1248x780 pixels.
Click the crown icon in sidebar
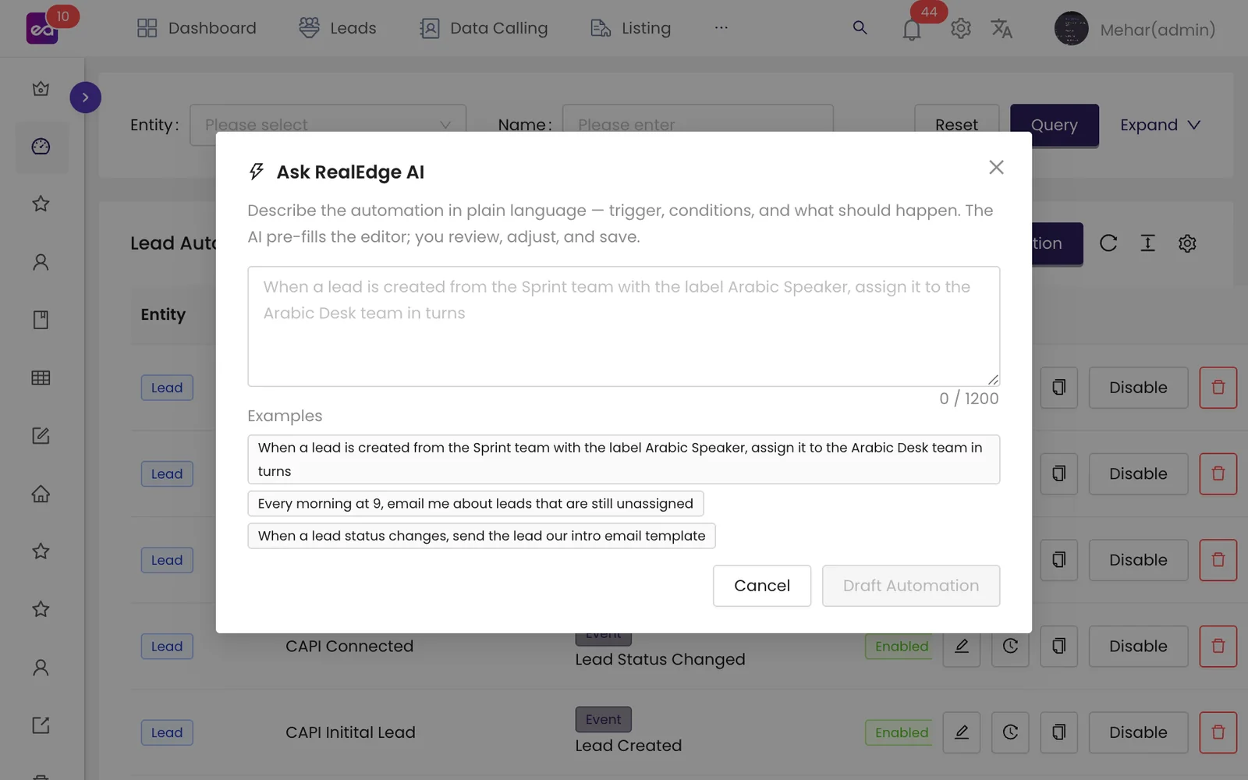pyautogui.click(x=41, y=89)
